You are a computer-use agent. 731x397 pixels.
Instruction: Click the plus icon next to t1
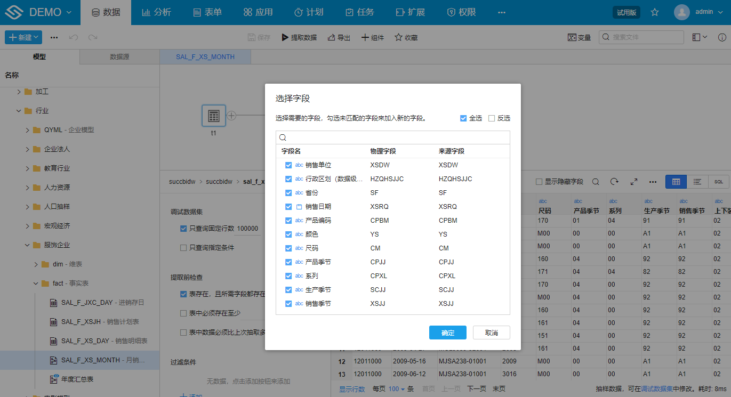[231, 115]
